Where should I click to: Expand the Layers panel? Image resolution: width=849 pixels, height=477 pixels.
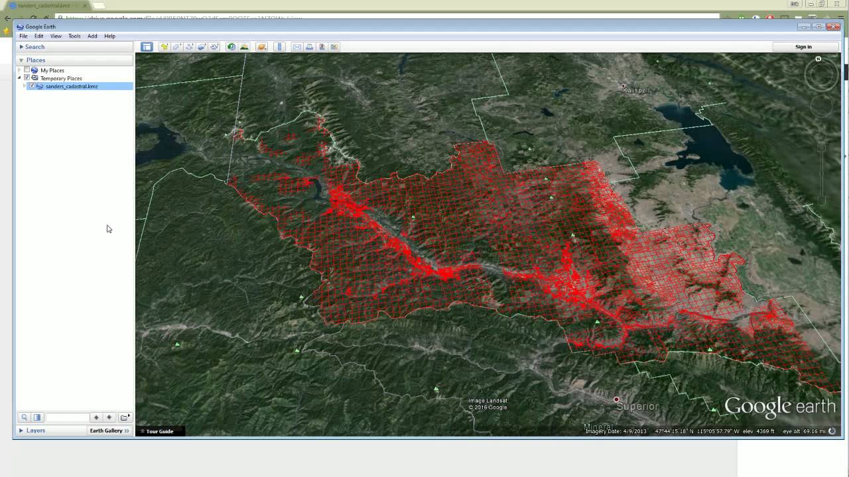click(21, 431)
